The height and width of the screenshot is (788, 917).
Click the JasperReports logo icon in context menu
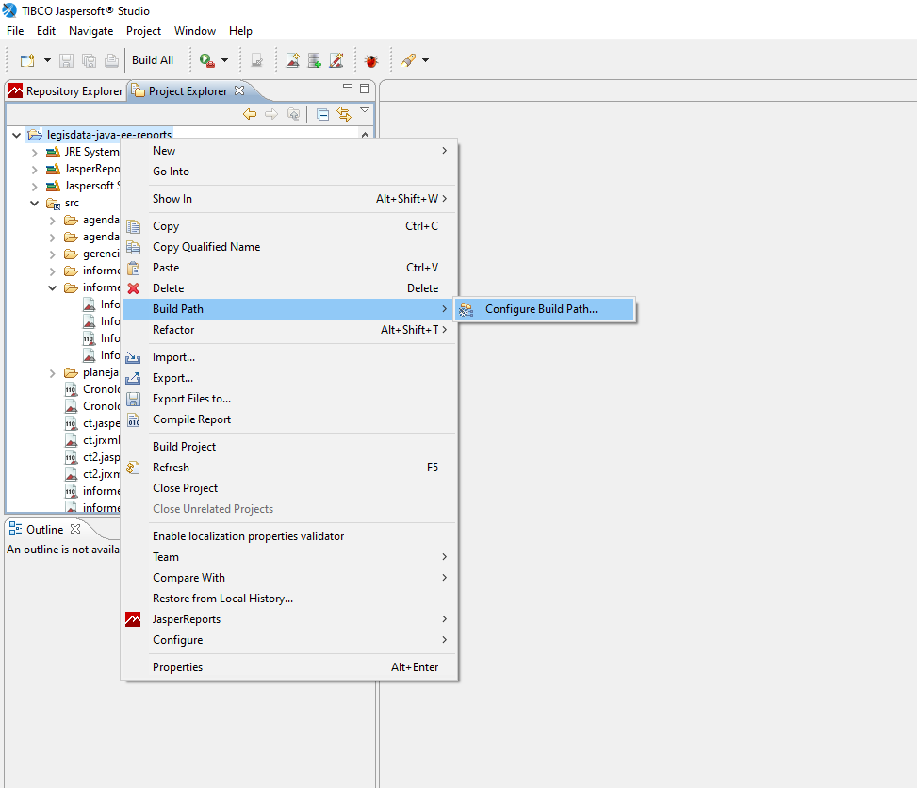click(x=134, y=619)
